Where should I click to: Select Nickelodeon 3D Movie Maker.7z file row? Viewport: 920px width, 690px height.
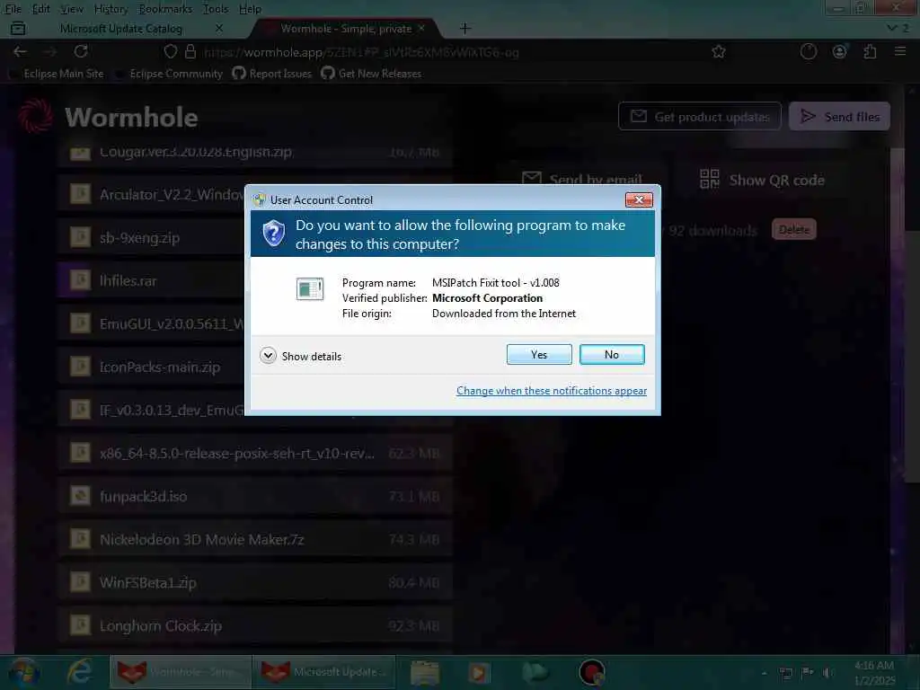point(254,539)
